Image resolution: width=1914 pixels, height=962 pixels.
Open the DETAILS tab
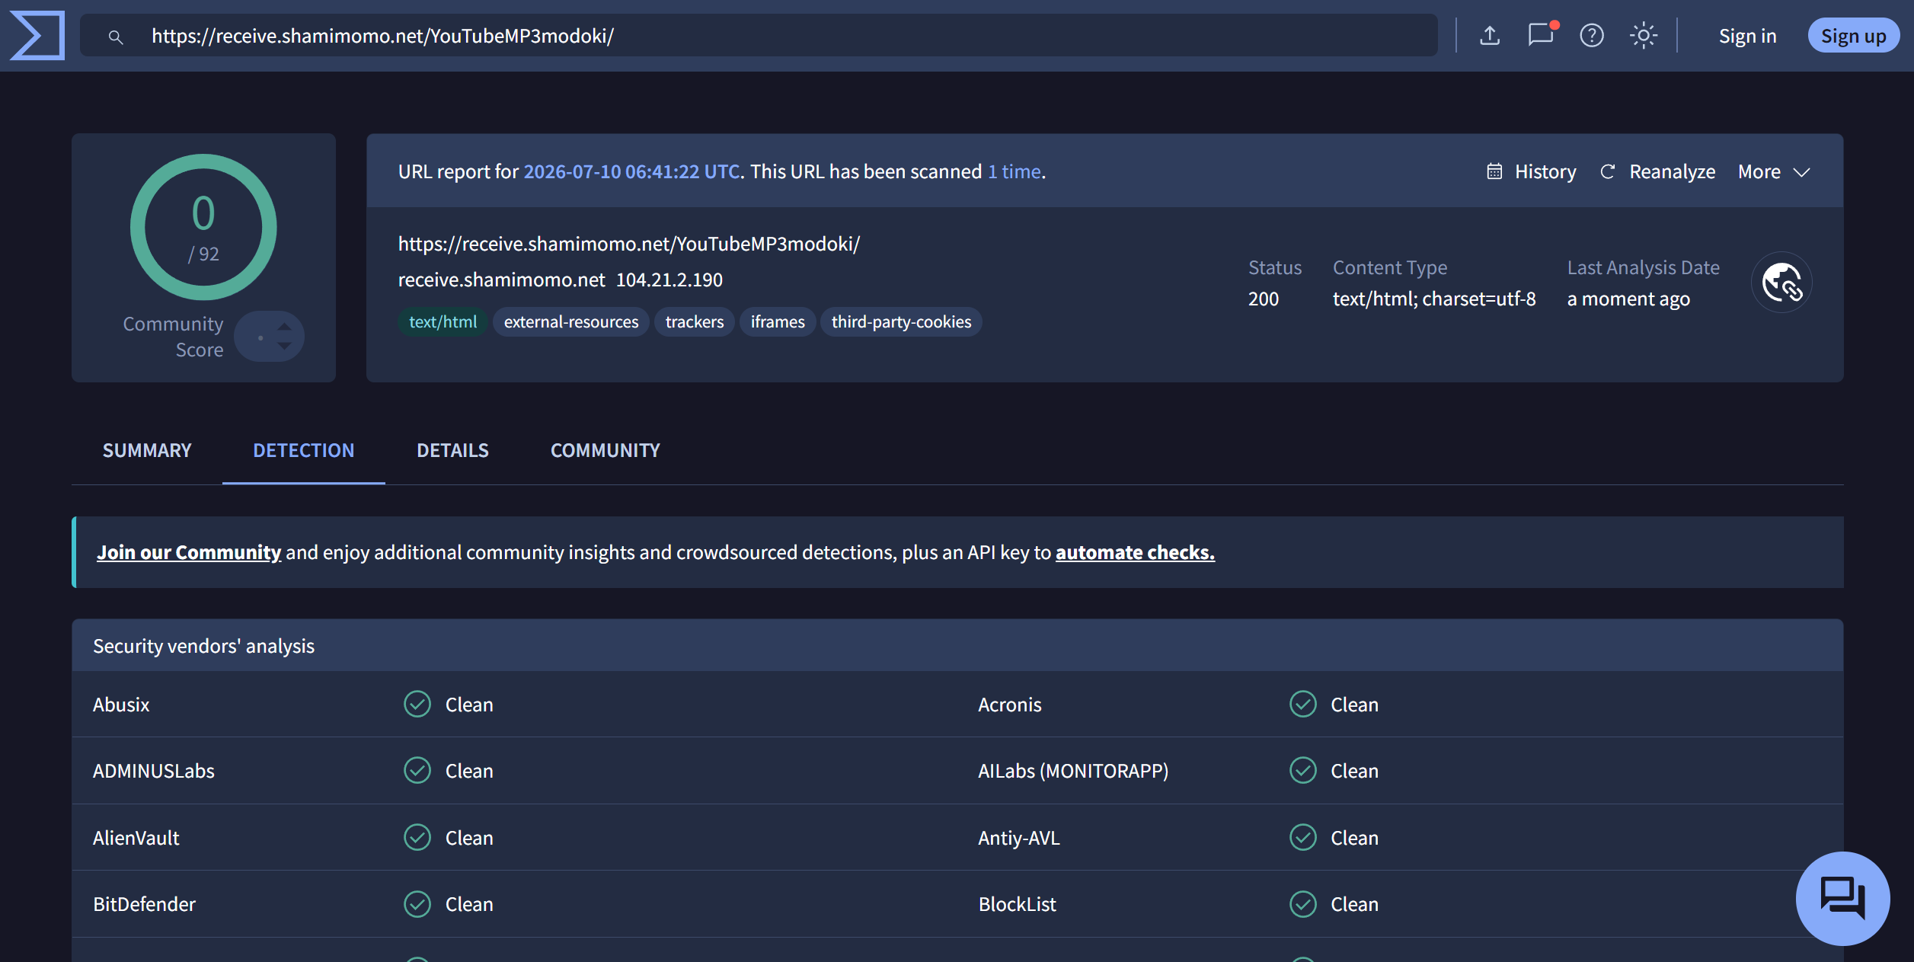click(x=452, y=450)
